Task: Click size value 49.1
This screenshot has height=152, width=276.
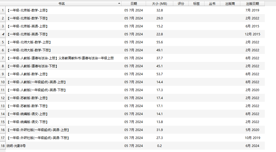Action: pyautogui.click(x=160, y=50)
